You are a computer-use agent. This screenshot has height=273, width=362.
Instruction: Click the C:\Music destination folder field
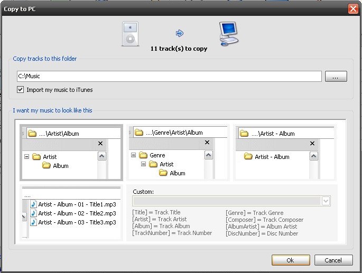tap(168, 77)
